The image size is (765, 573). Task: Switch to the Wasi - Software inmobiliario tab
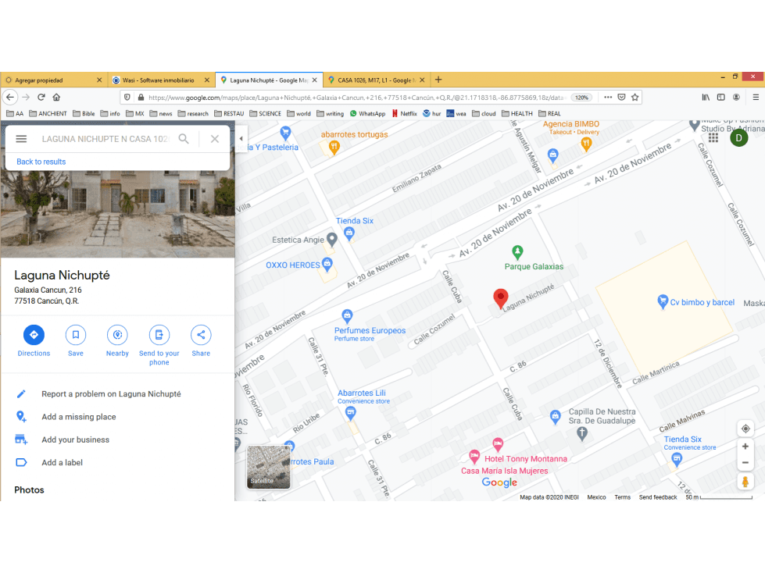pyautogui.click(x=161, y=80)
